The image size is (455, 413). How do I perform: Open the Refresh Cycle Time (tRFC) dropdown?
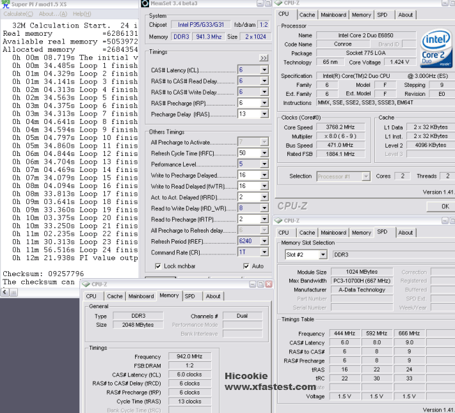pos(264,153)
